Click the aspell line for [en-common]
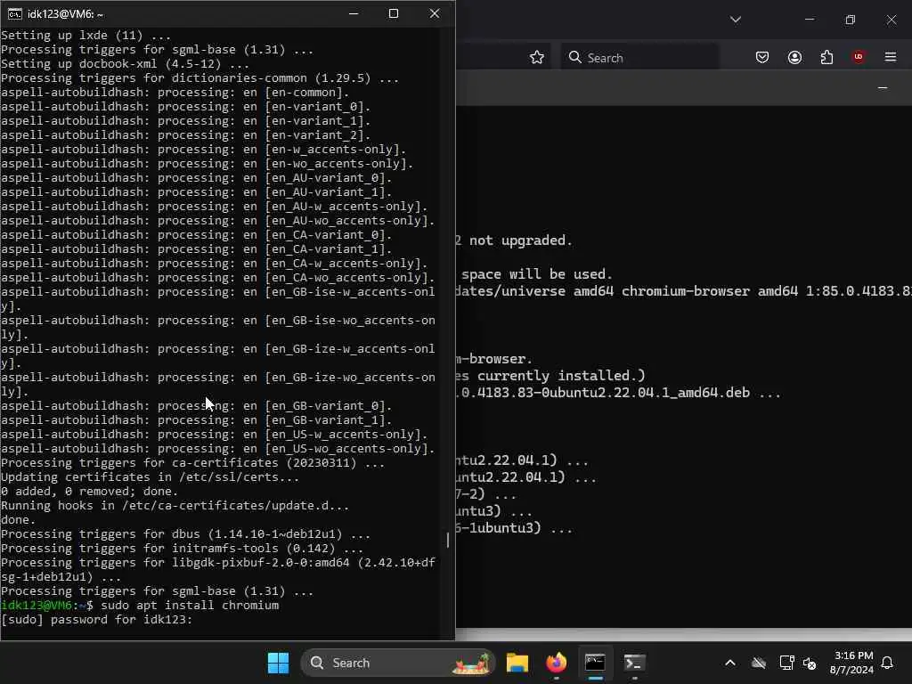The width and height of the screenshot is (912, 684). [x=175, y=93]
